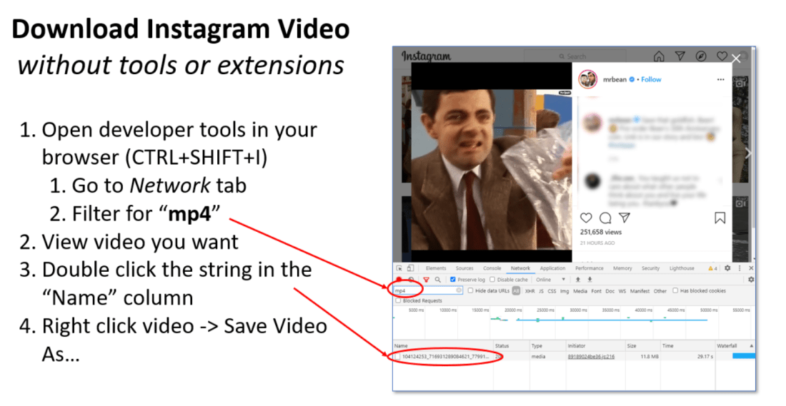The height and width of the screenshot is (406, 786).
Task: Select the All filter type
Action: click(516, 291)
